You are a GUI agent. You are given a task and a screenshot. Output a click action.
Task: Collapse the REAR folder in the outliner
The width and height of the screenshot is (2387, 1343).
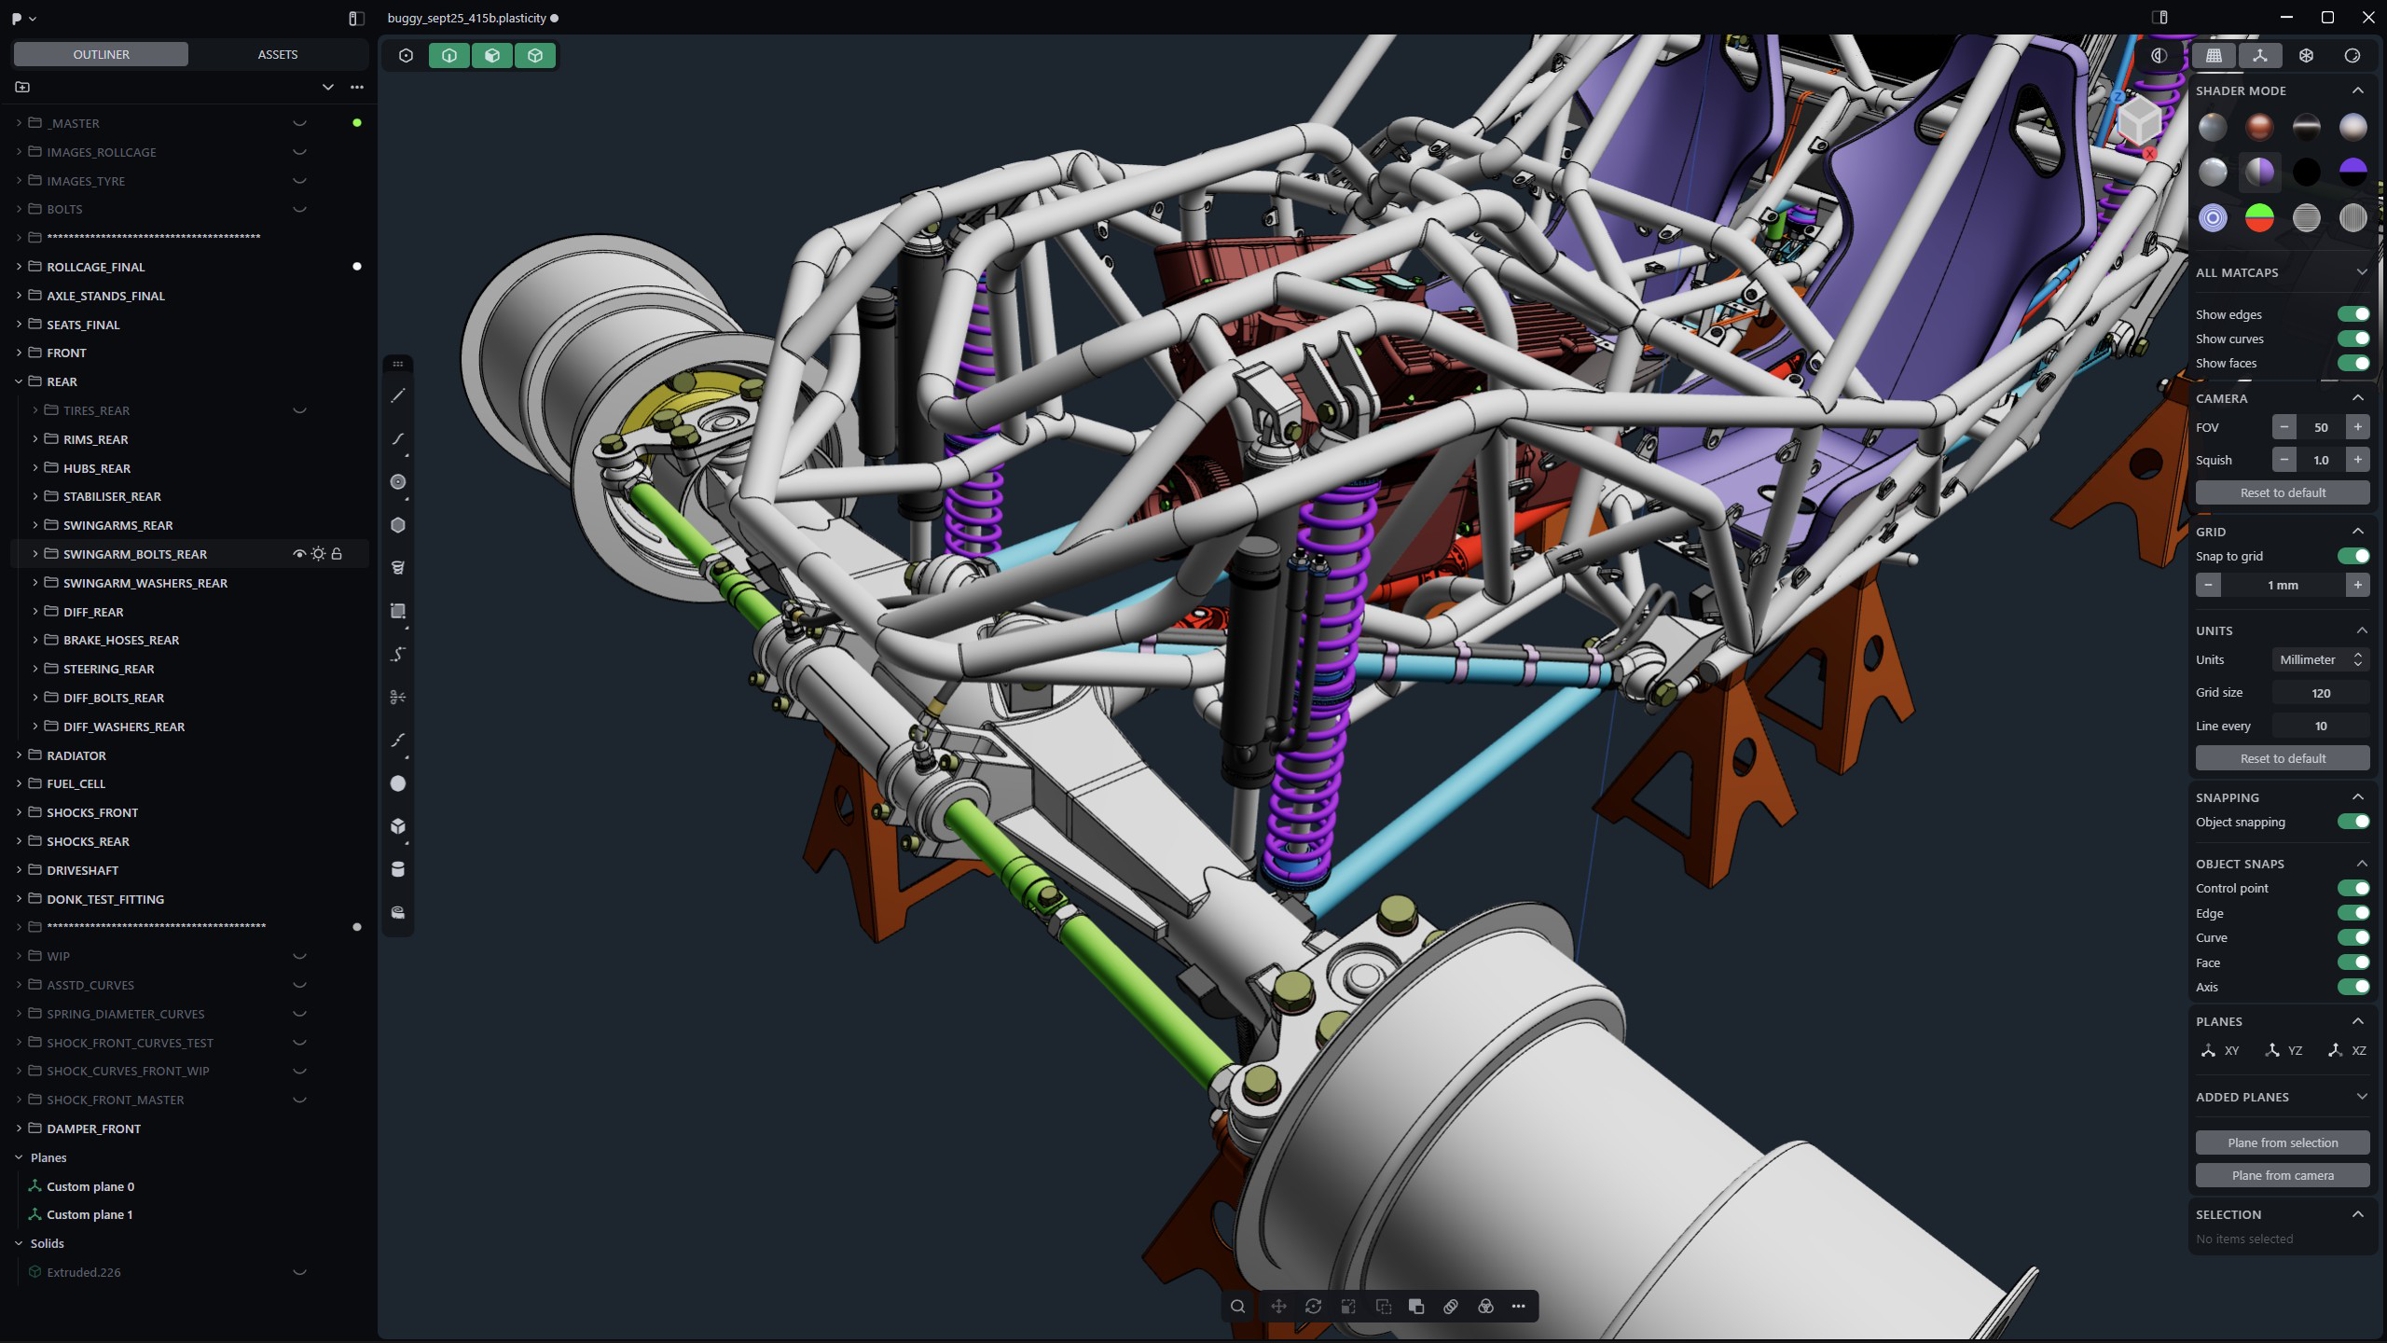(19, 381)
